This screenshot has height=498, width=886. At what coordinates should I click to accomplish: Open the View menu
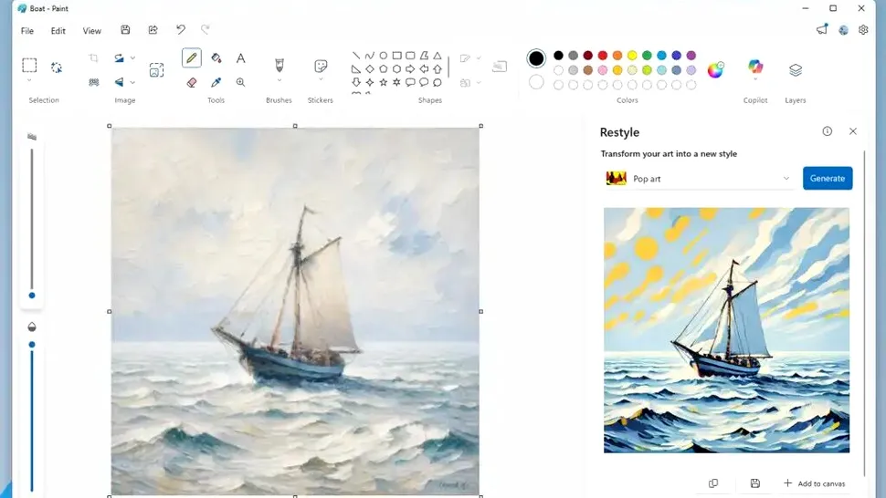(92, 31)
